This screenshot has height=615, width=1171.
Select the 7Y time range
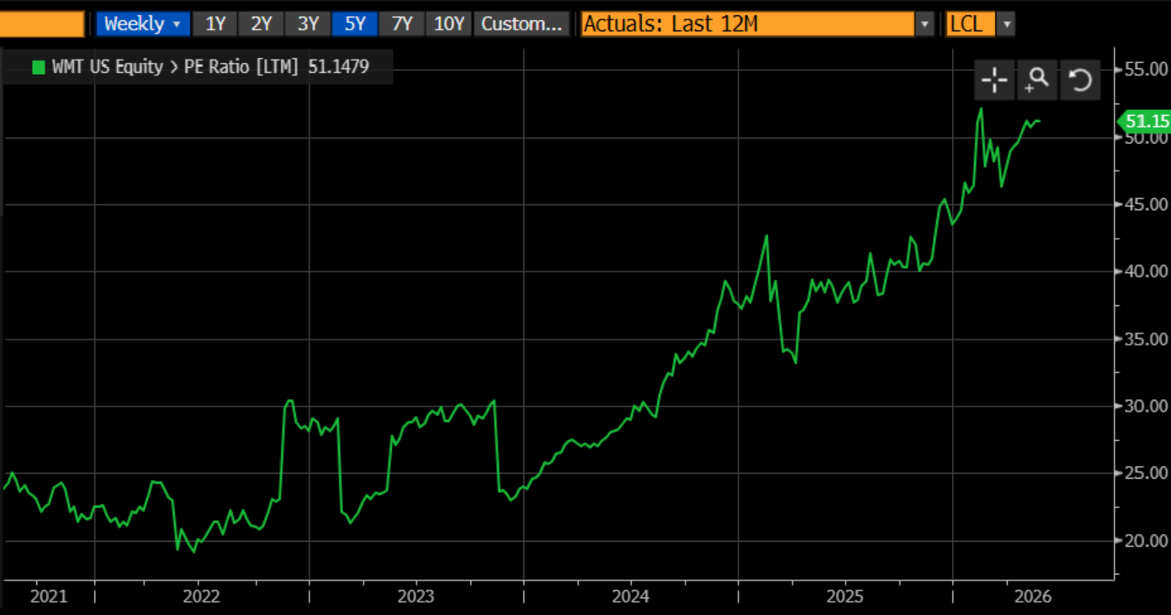(x=401, y=24)
